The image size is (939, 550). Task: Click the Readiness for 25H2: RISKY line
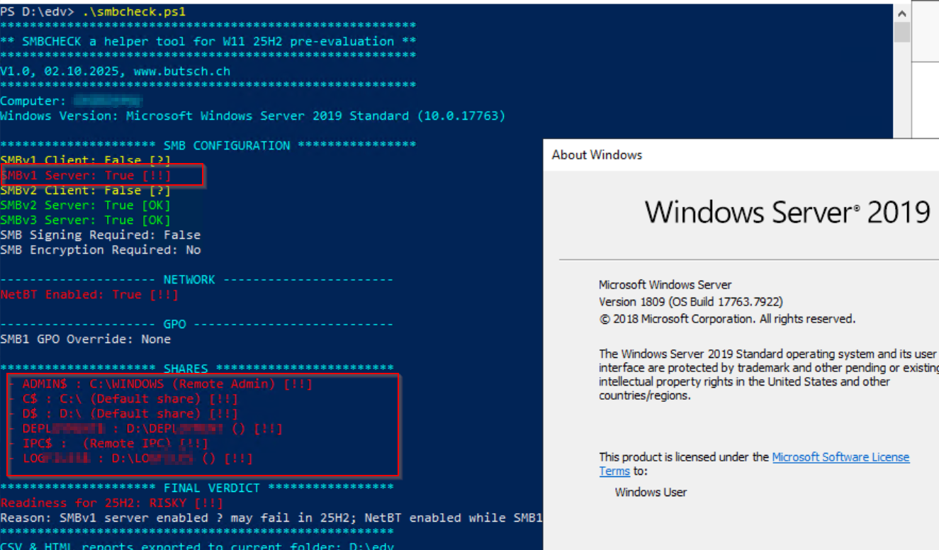click(x=111, y=503)
